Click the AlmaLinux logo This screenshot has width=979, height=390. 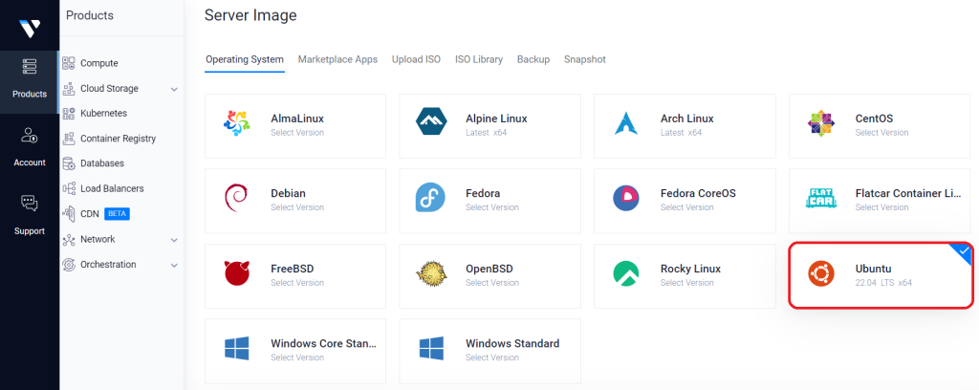click(x=237, y=123)
